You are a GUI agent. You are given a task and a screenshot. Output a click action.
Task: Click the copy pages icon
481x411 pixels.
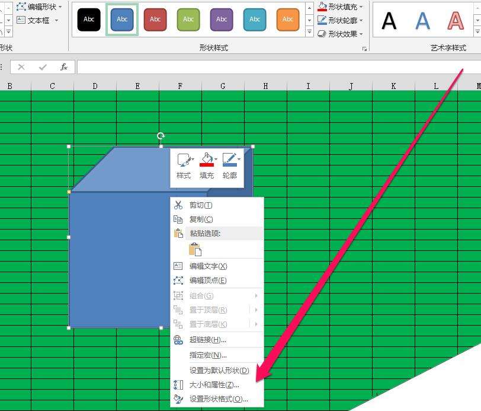[178, 219]
